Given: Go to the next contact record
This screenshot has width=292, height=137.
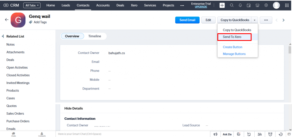Looking at the screenshot, I should (x=283, y=20).
